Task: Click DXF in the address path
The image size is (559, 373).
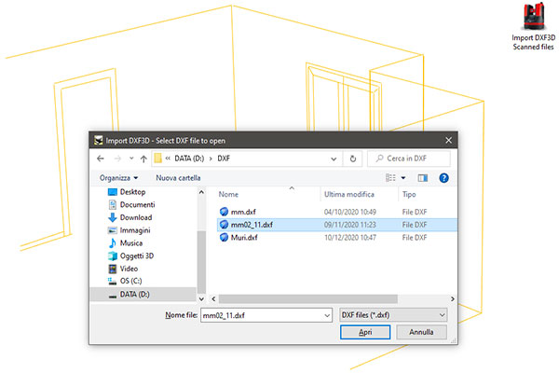Action: click(x=224, y=159)
